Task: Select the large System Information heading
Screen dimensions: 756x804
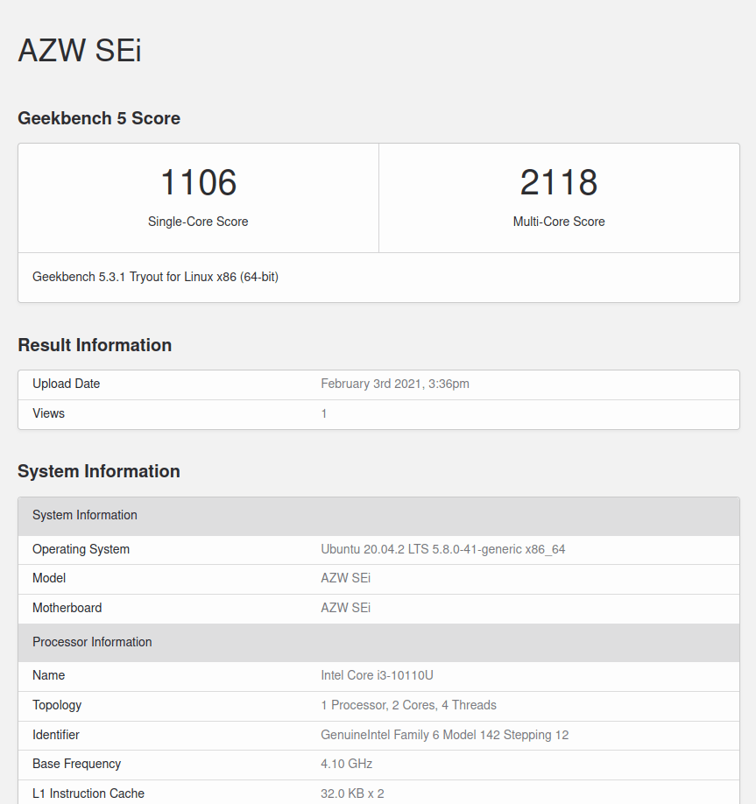Action: coord(99,471)
